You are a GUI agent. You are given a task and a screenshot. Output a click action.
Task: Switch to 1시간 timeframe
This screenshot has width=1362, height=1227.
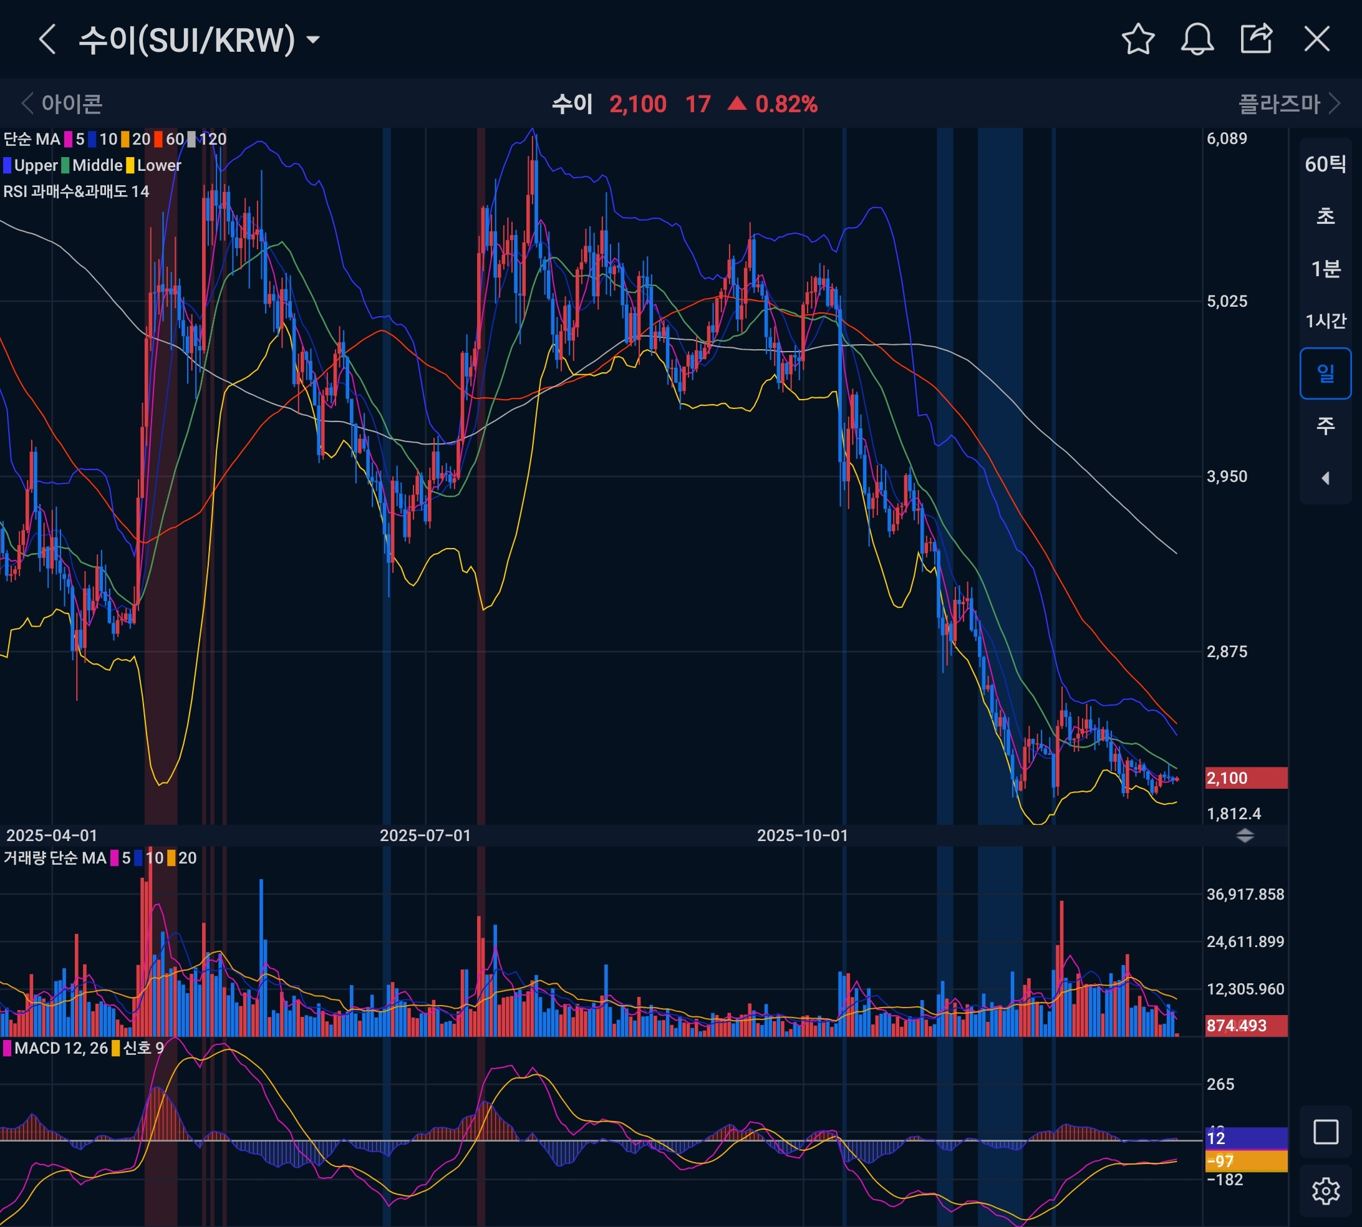tap(1326, 321)
